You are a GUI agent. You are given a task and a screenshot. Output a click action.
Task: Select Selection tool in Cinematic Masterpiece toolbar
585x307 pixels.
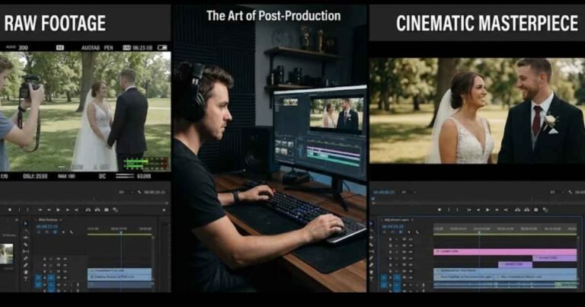(372, 223)
